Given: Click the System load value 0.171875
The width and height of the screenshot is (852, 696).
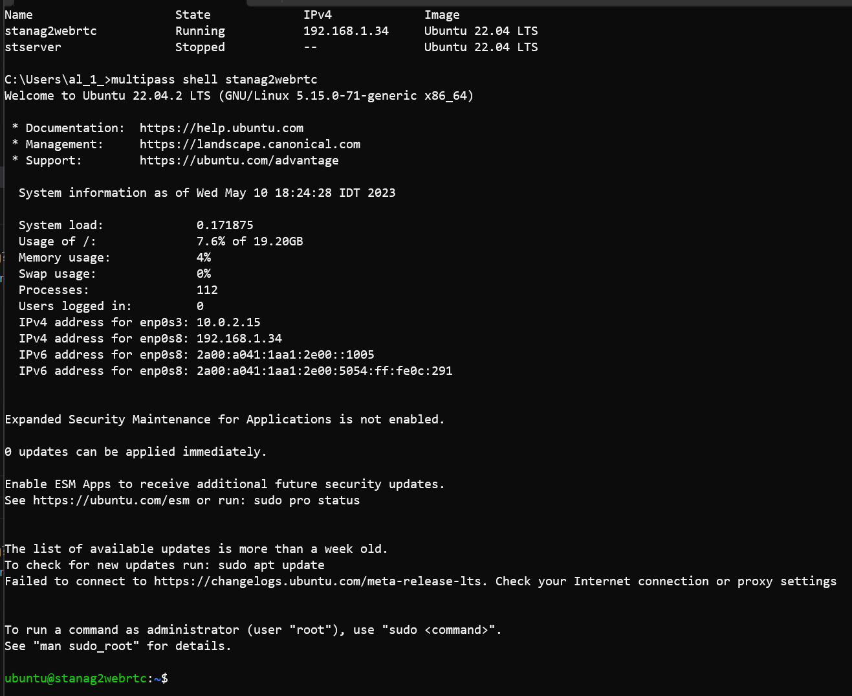Looking at the screenshot, I should point(224,225).
